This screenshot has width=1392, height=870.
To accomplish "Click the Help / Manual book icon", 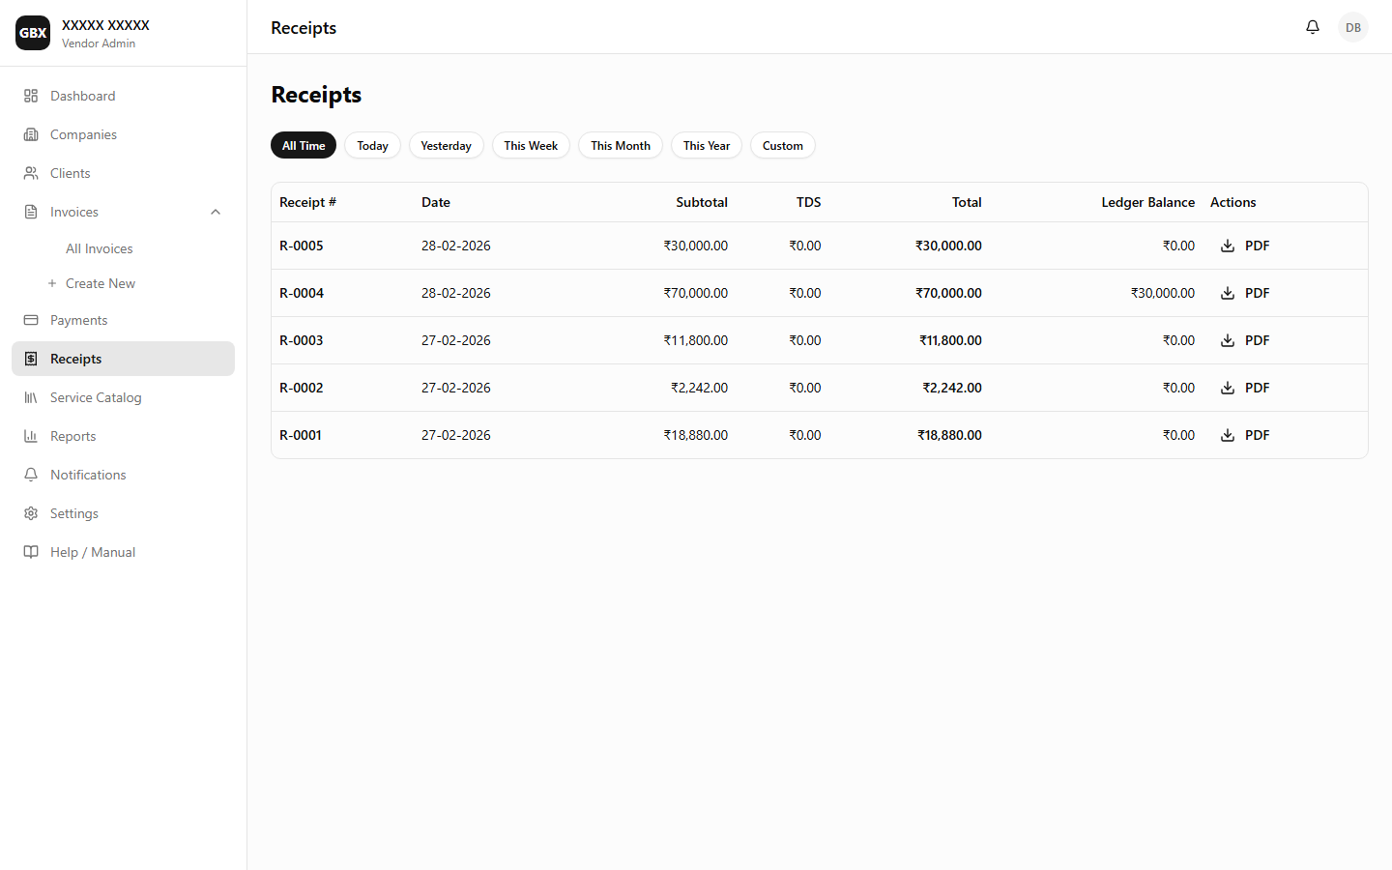I will pos(31,552).
